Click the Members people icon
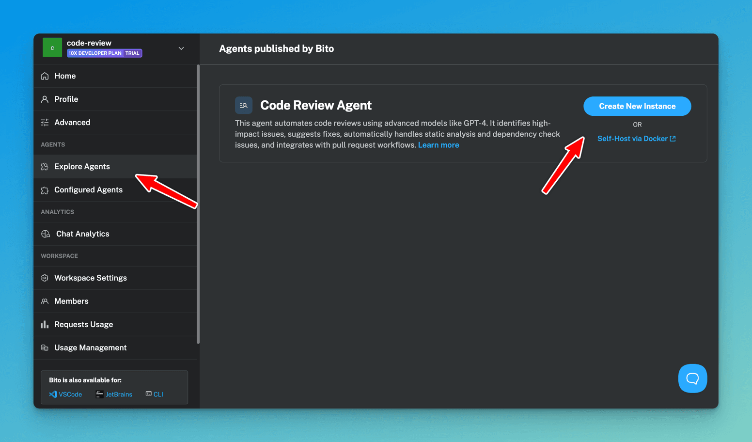Screen dimensions: 752x442 coord(45,301)
